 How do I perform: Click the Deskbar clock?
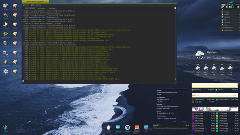pos(237,4)
